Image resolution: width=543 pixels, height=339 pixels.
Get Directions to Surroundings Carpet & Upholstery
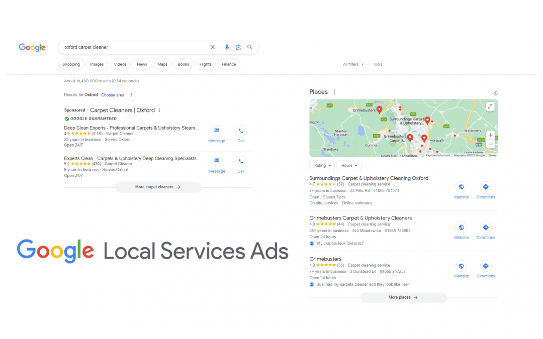pos(485,187)
